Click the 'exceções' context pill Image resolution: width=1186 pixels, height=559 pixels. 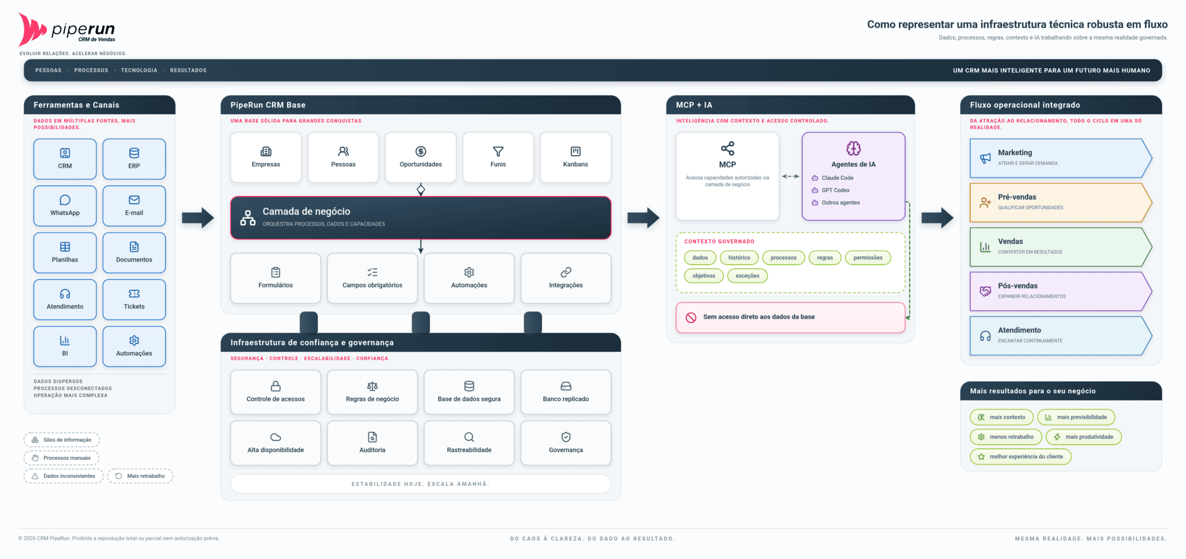(x=748, y=276)
